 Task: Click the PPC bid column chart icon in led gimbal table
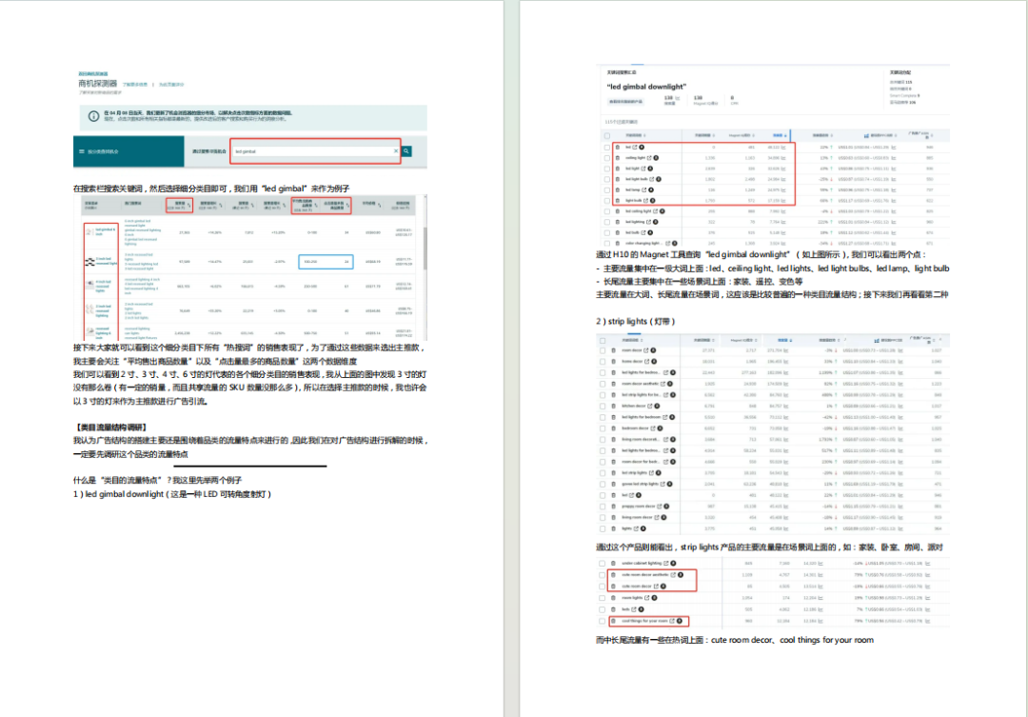click(867, 136)
